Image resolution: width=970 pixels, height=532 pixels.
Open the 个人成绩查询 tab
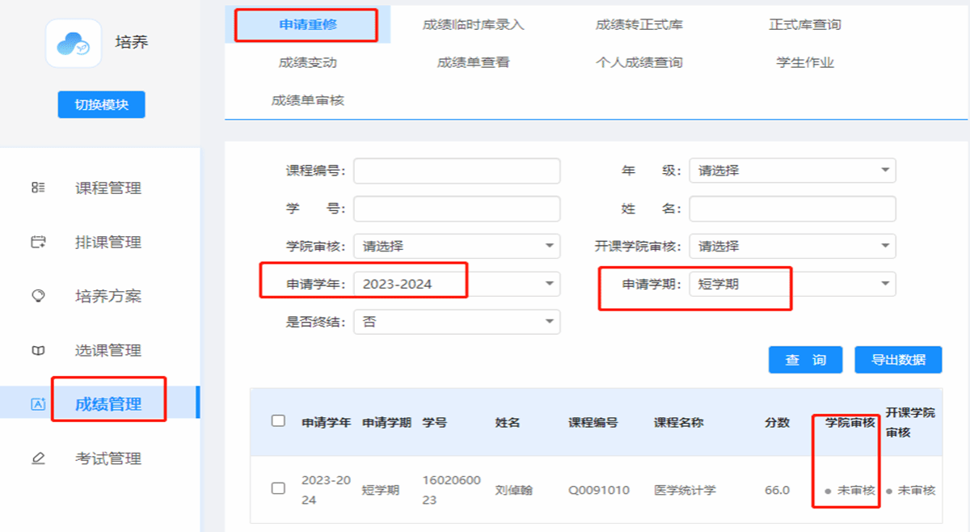pos(639,62)
